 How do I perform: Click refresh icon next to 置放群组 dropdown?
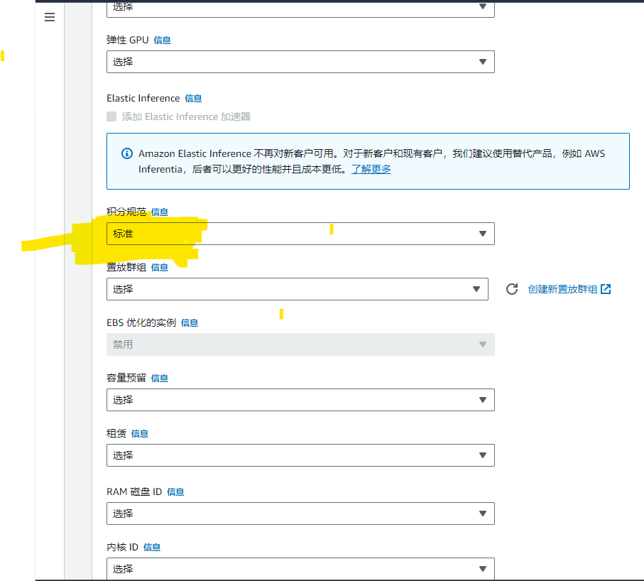click(x=511, y=289)
